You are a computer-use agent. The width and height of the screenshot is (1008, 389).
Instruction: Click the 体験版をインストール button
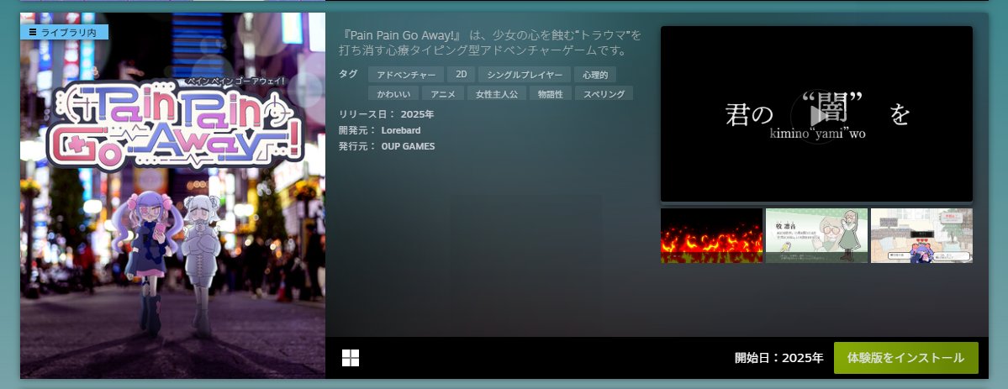pyautogui.click(x=905, y=358)
